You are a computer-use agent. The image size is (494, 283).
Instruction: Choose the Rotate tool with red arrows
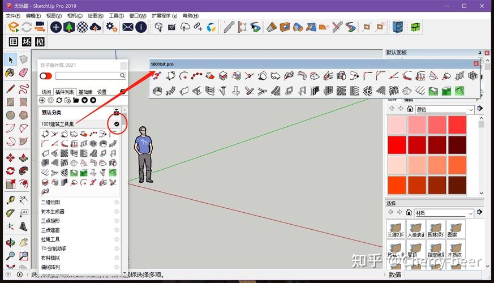(10, 171)
